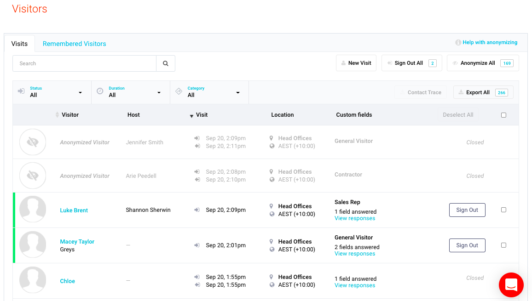
Task: Click the Sales Rep category text
Action: click(x=347, y=202)
